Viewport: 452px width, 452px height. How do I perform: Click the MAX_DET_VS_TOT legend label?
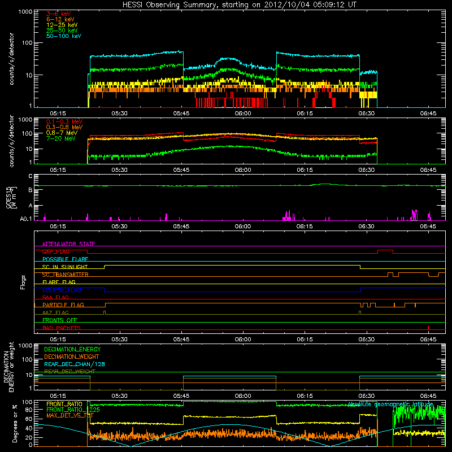(x=70, y=415)
